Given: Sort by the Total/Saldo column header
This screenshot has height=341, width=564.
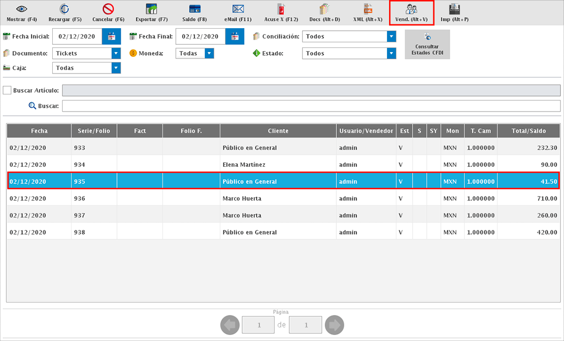Looking at the screenshot, I should tap(528, 131).
